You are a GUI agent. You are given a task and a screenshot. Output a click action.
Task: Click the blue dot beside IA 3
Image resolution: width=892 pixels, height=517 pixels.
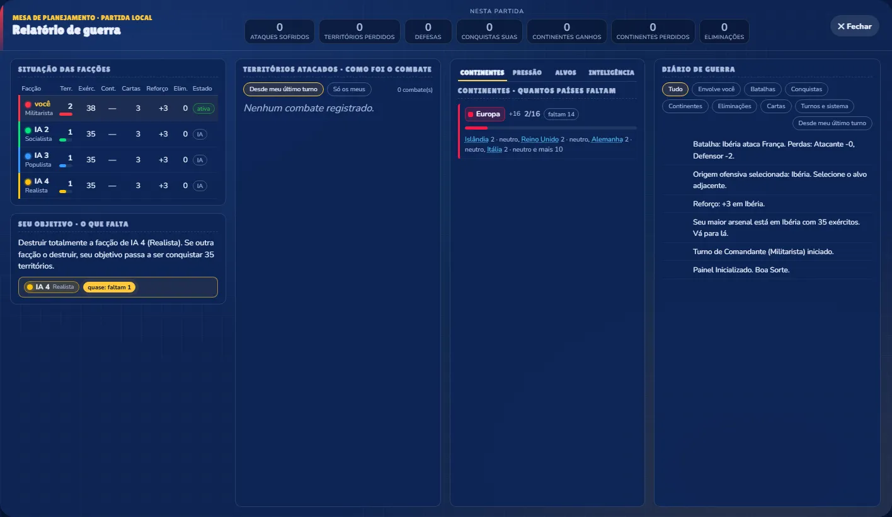(x=28, y=156)
